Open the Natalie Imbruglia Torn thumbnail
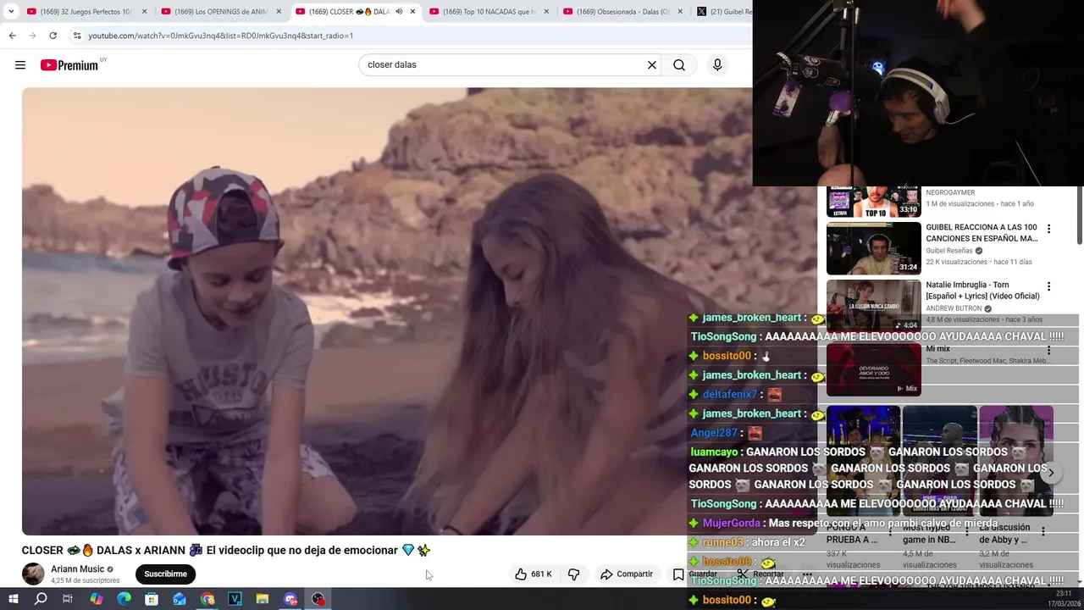The image size is (1084, 610). (x=873, y=306)
